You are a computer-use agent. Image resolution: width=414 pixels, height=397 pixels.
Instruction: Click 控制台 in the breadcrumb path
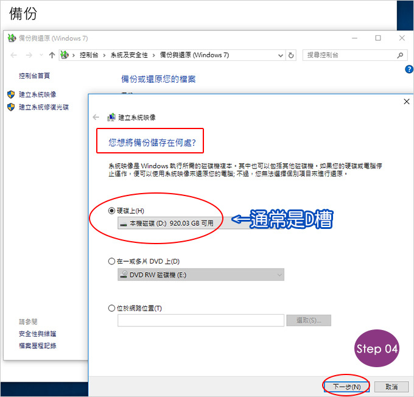(x=89, y=55)
